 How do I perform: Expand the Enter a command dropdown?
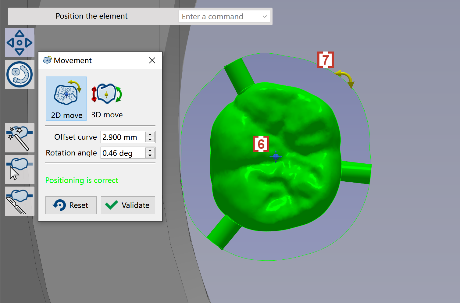point(265,16)
